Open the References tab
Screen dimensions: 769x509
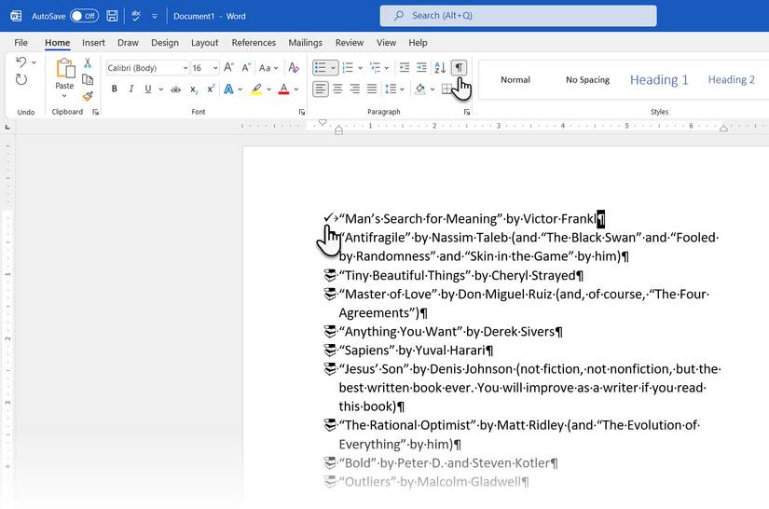click(x=254, y=43)
